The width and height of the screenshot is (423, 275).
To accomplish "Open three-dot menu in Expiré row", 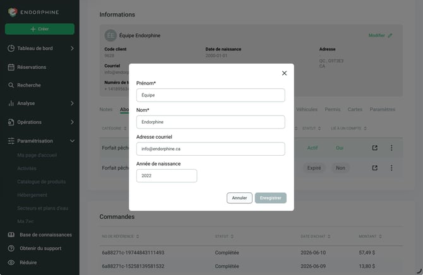I will pos(391,168).
